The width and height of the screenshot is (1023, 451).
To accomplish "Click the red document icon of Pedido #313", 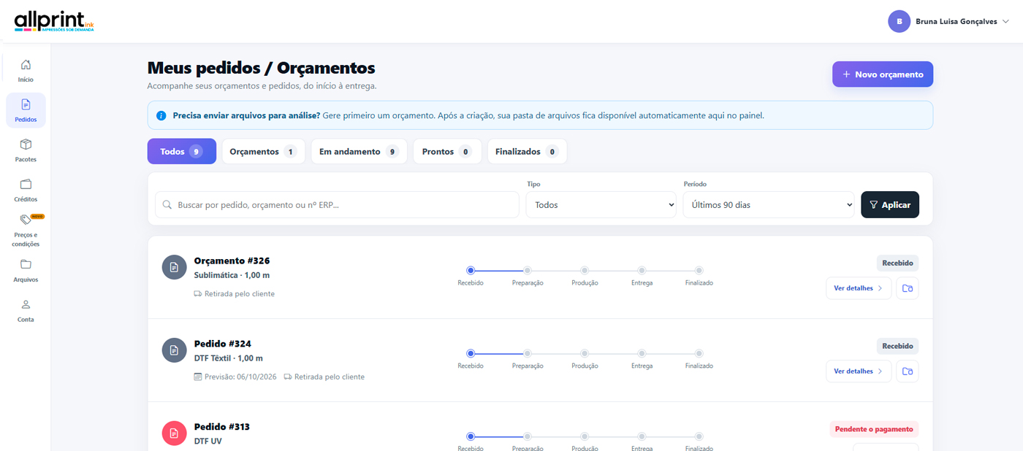I will 174,433.
